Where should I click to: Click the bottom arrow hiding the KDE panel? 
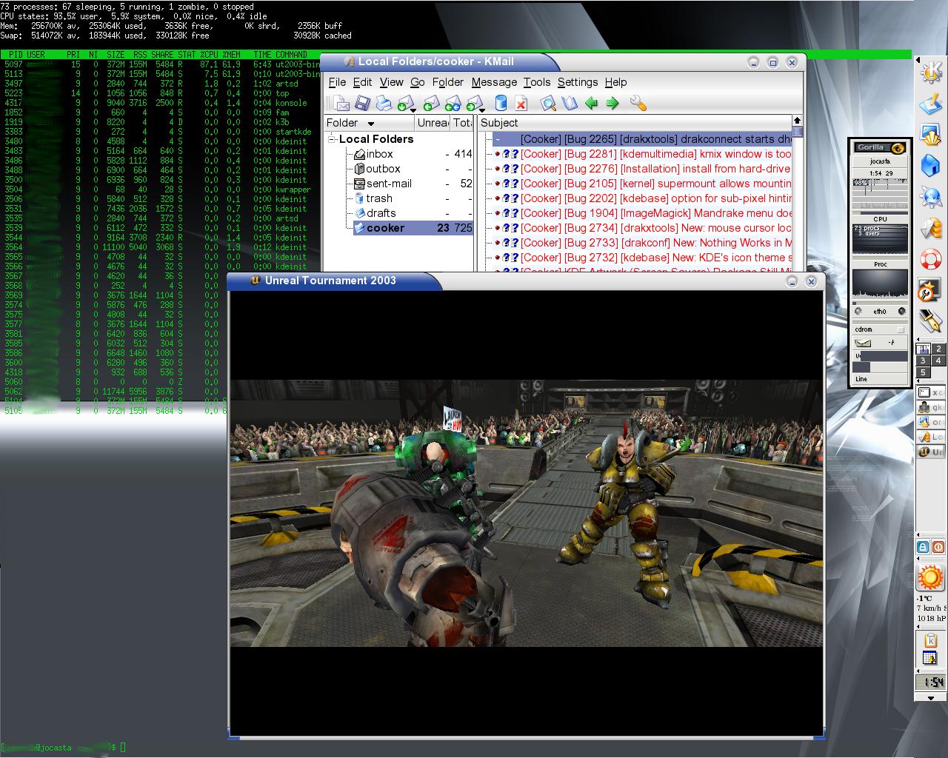click(930, 697)
